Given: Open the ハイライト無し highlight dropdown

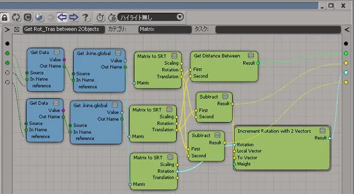Looking at the screenshot, I should pos(151,17).
